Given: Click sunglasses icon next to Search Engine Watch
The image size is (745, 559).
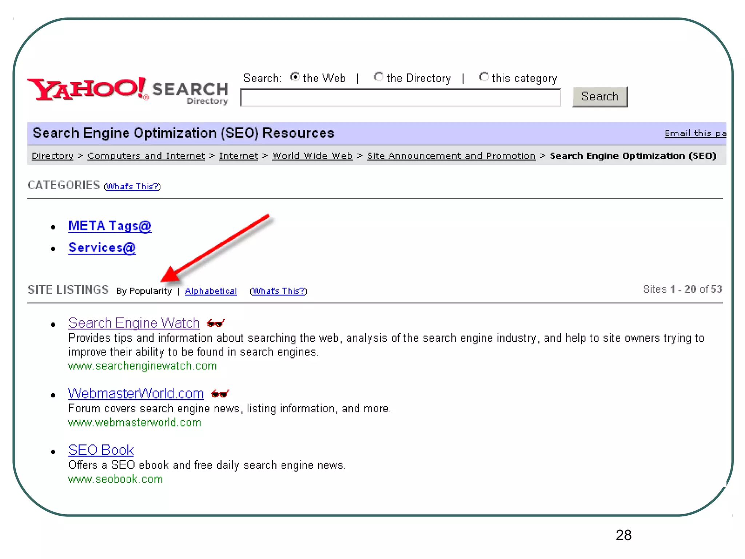Looking at the screenshot, I should coord(215,323).
